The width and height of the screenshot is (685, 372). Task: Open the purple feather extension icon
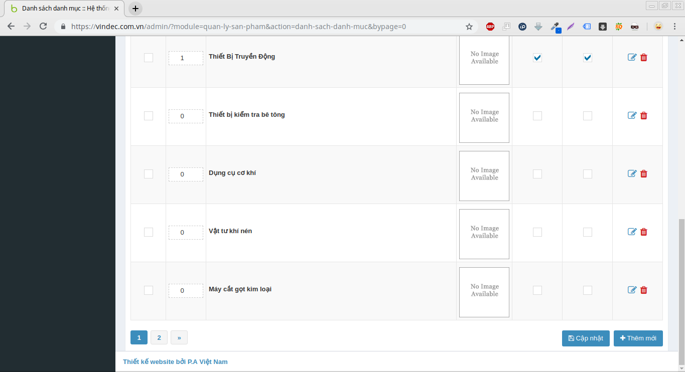pos(571,27)
